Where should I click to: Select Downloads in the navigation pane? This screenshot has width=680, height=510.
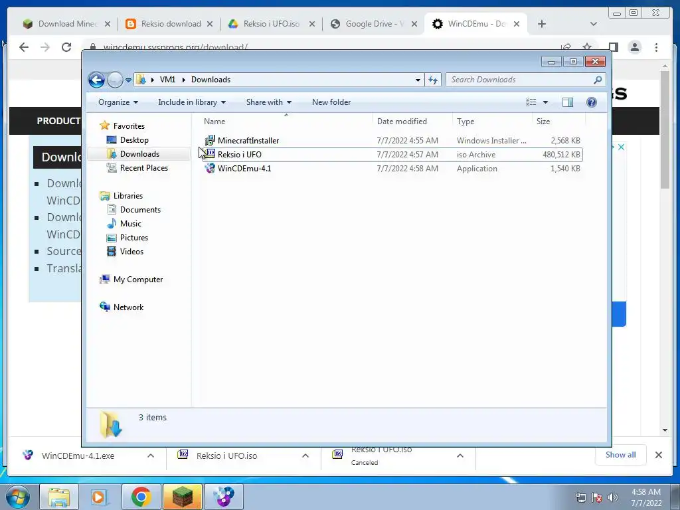click(139, 154)
